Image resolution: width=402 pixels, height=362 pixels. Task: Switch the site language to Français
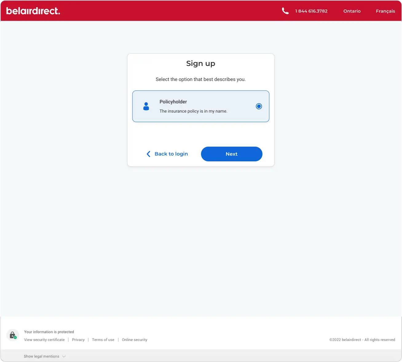(x=385, y=11)
